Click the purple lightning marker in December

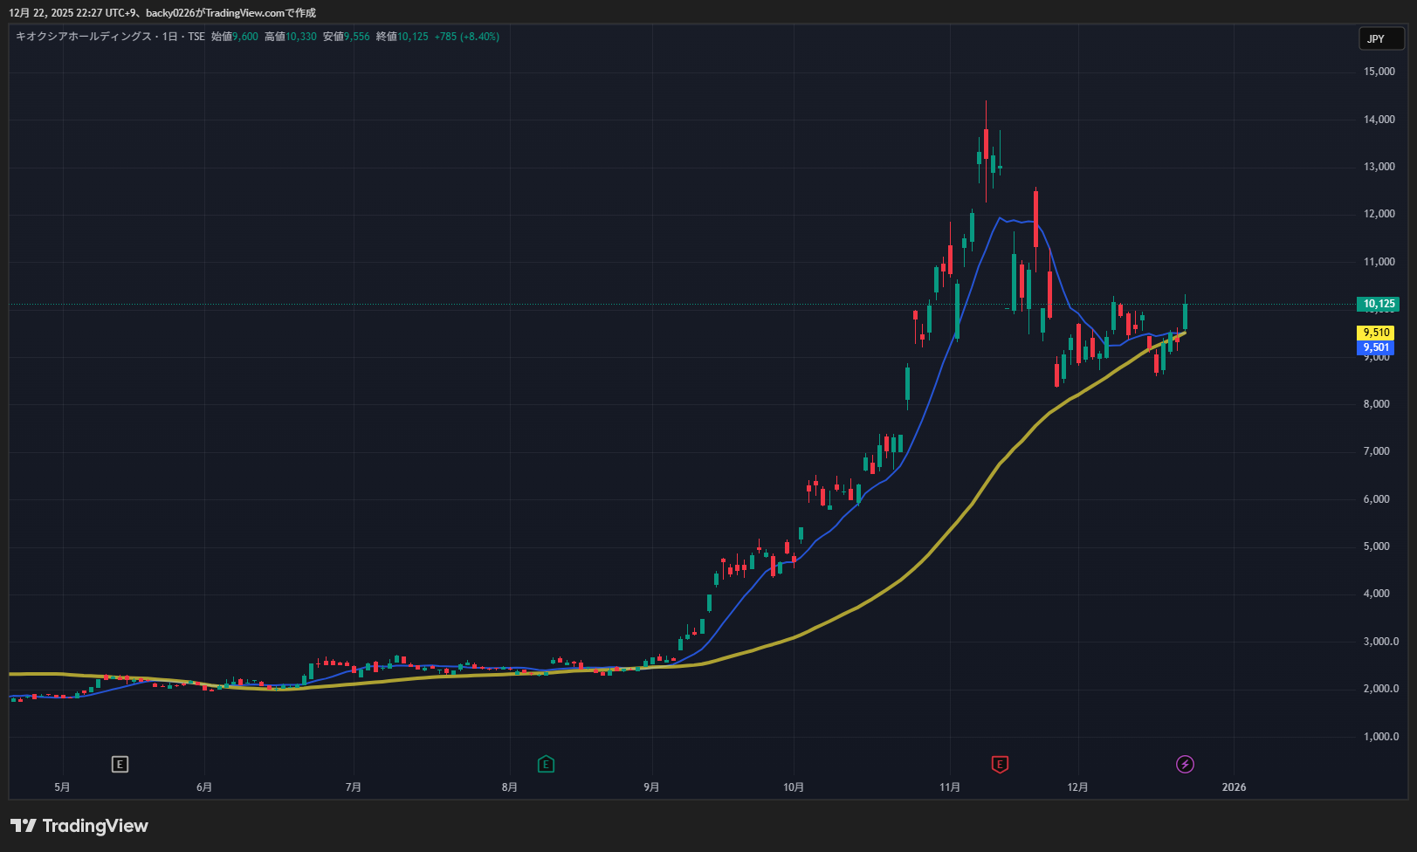click(x=1185, y=765)
